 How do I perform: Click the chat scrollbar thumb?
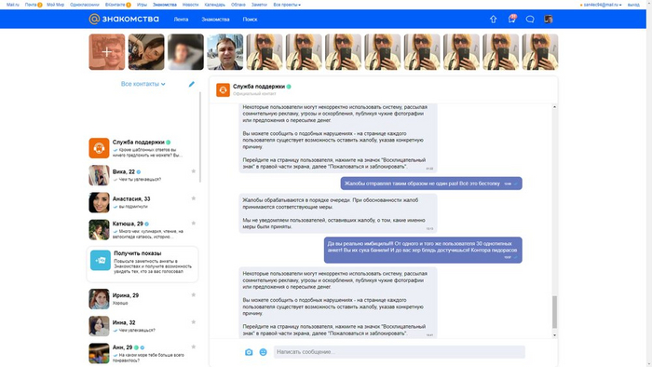coord(554,312)
